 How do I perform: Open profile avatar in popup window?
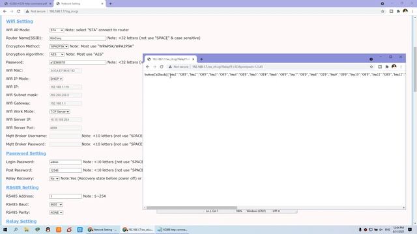tap(394, 66)
